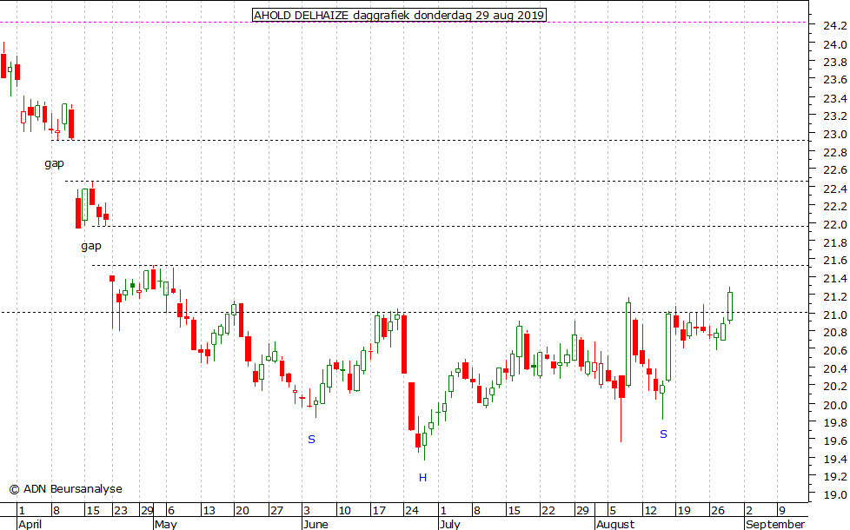This screenshot has width=850, height=530.
Task: Select date label 19 in August
Action: [x=684, y=511]
